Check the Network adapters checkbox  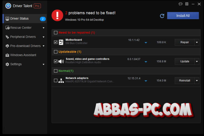click(56, 81)
